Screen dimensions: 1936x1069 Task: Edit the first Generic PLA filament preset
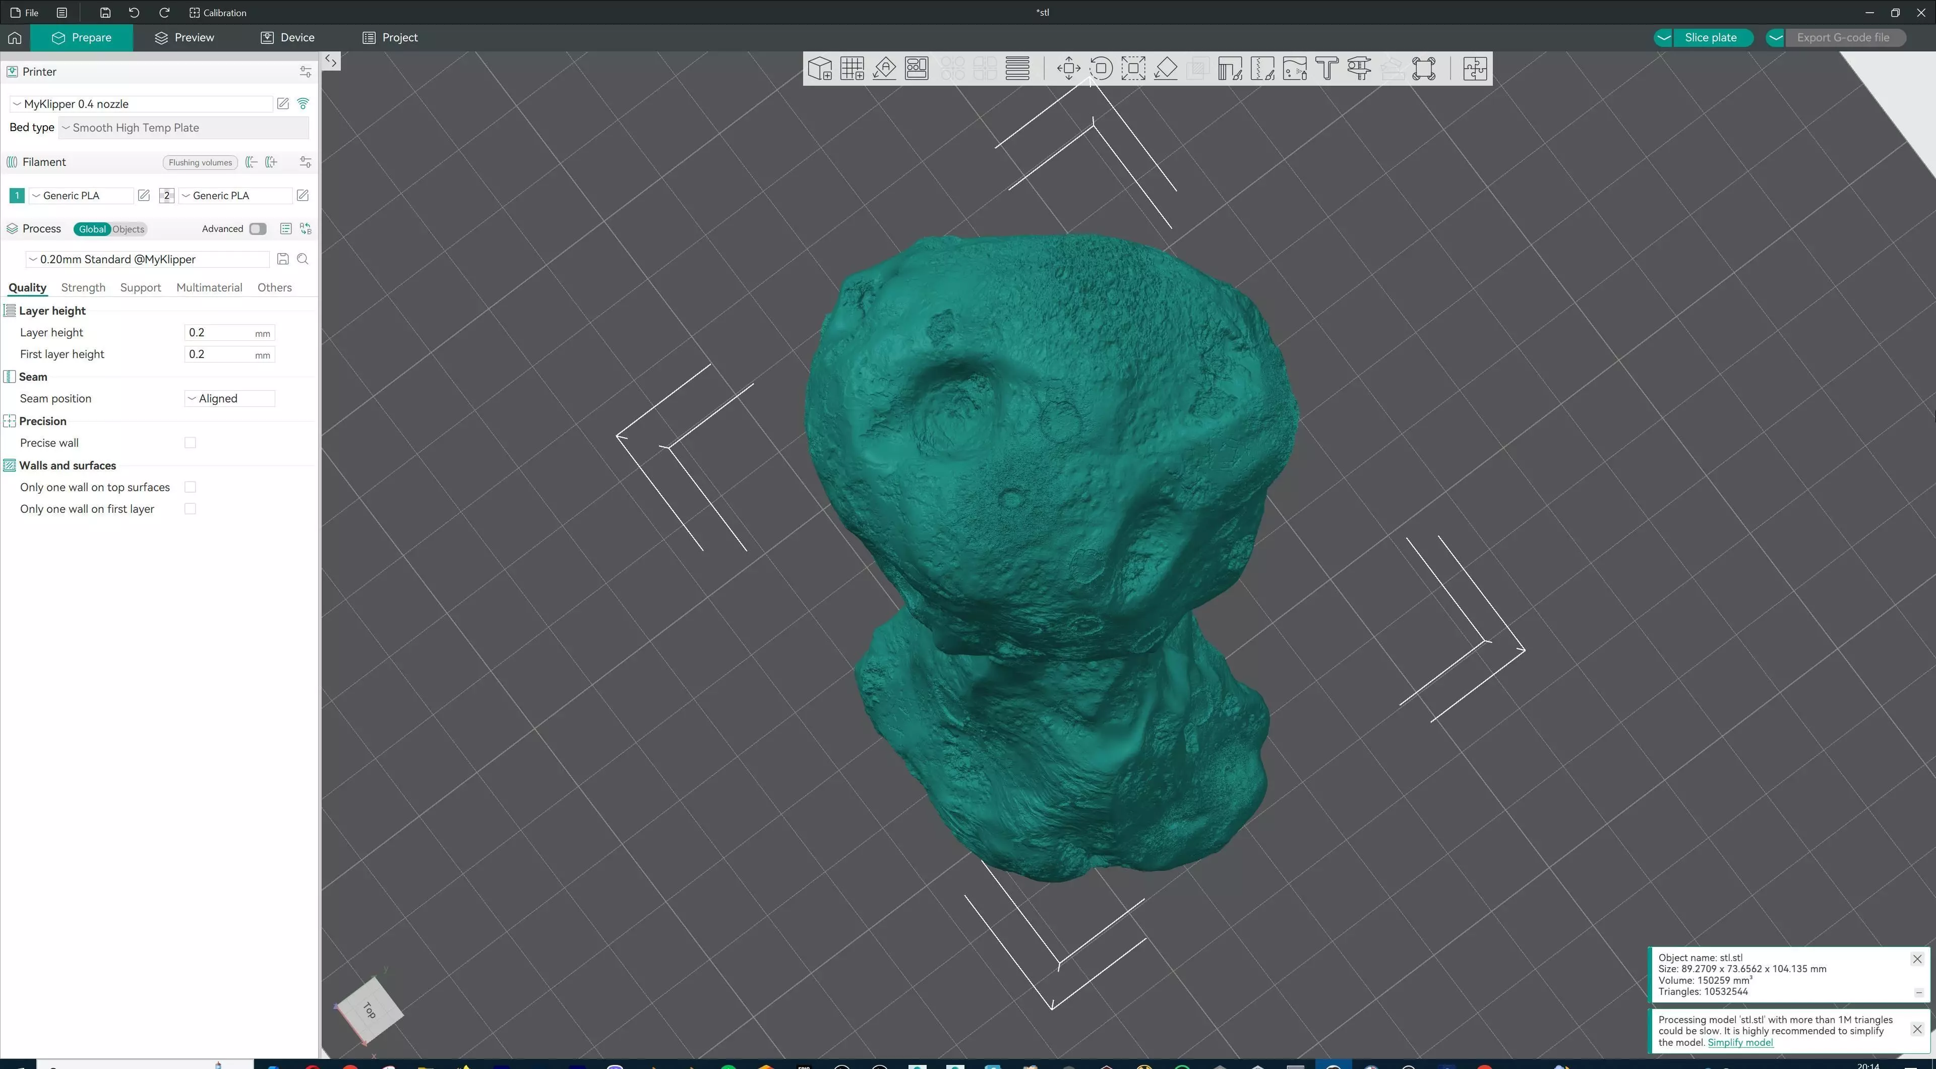pos(144,196)
